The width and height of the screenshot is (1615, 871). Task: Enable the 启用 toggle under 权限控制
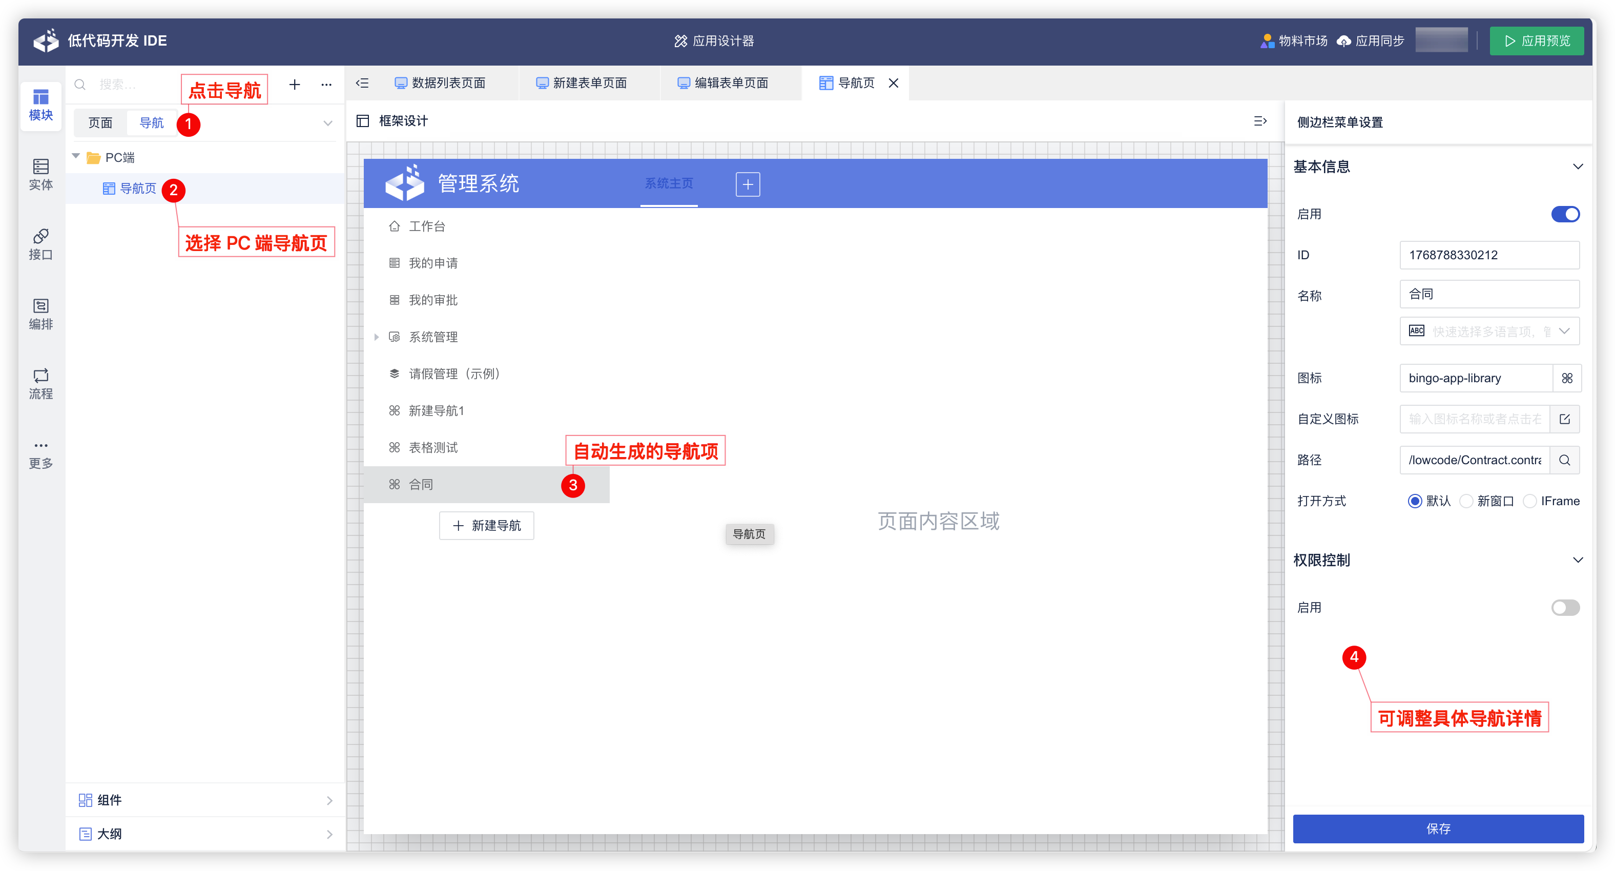pos(1565,607)
